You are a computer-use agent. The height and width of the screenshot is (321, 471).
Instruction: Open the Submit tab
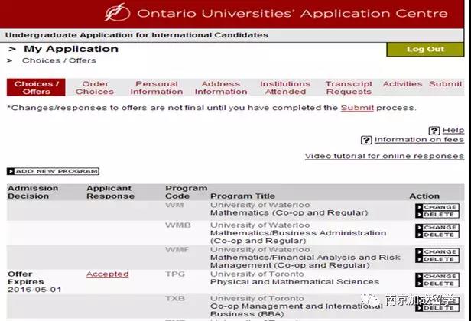pos(446,84)
